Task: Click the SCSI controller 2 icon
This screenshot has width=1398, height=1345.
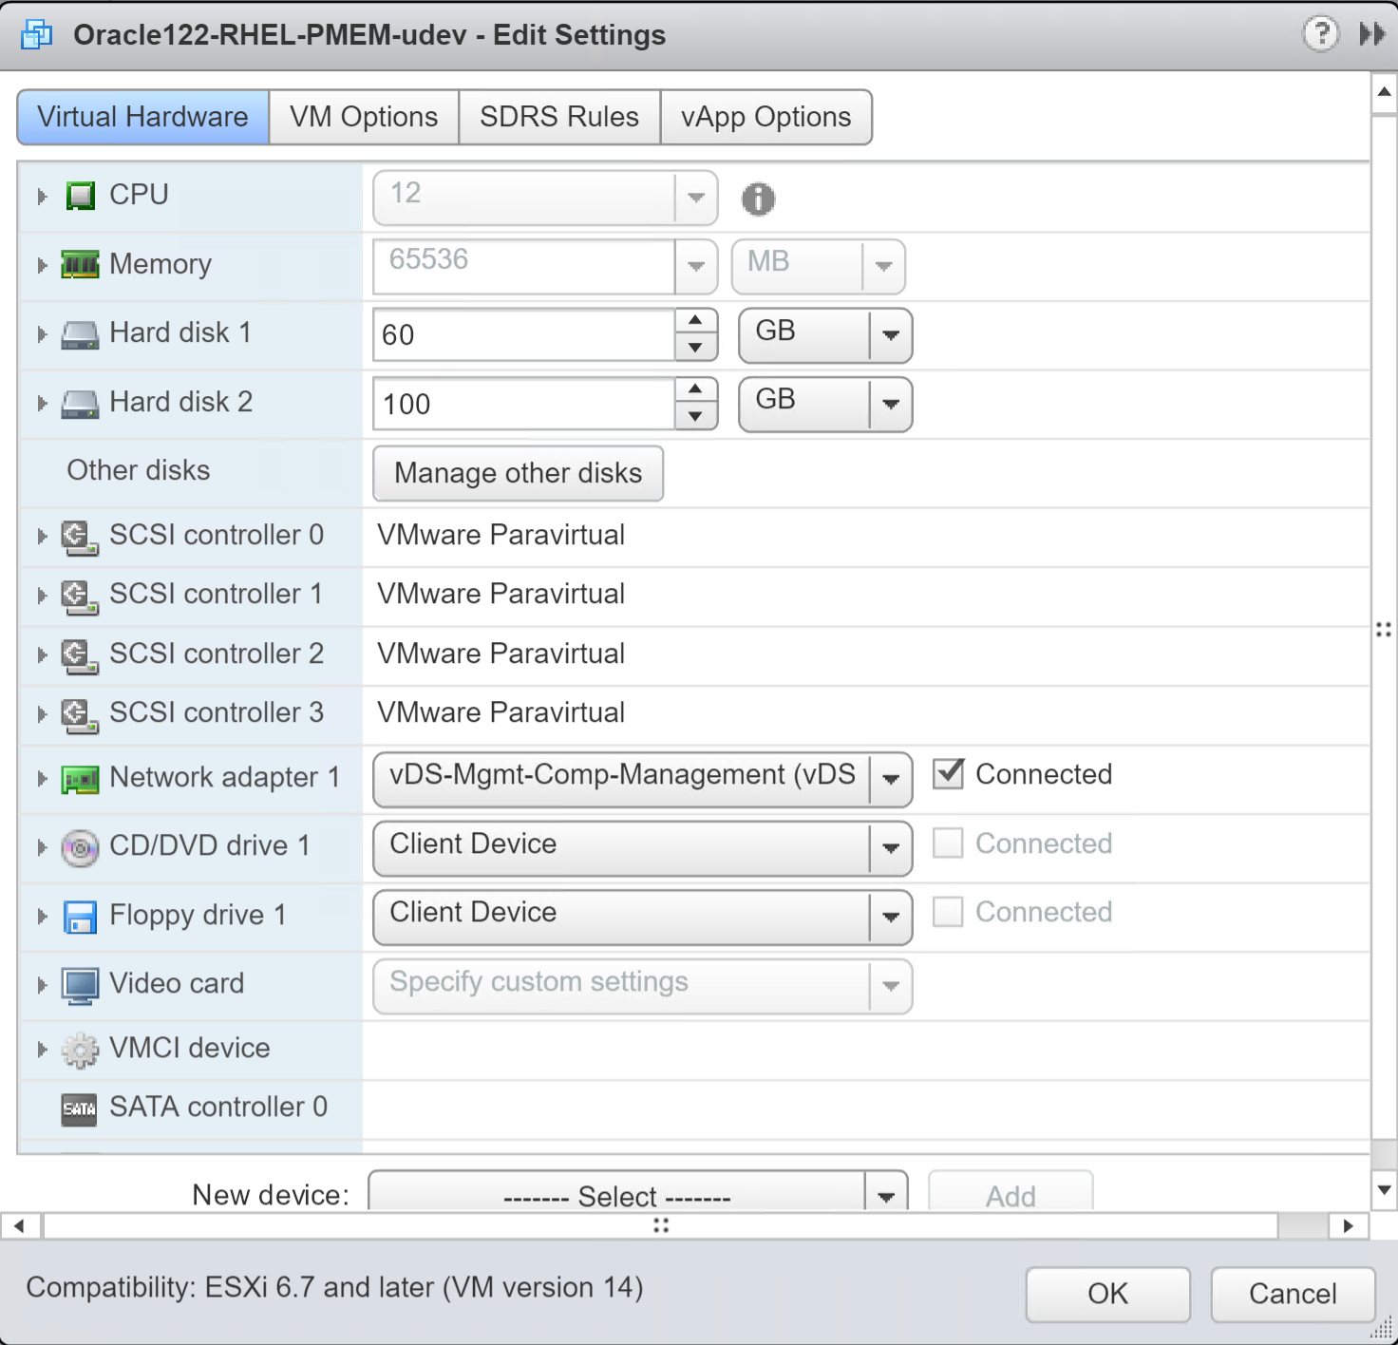Action: click(81, 655)
